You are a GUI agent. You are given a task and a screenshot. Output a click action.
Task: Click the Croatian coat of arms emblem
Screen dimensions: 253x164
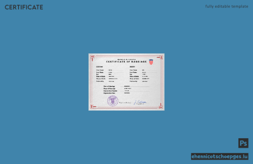click(151, 62)
